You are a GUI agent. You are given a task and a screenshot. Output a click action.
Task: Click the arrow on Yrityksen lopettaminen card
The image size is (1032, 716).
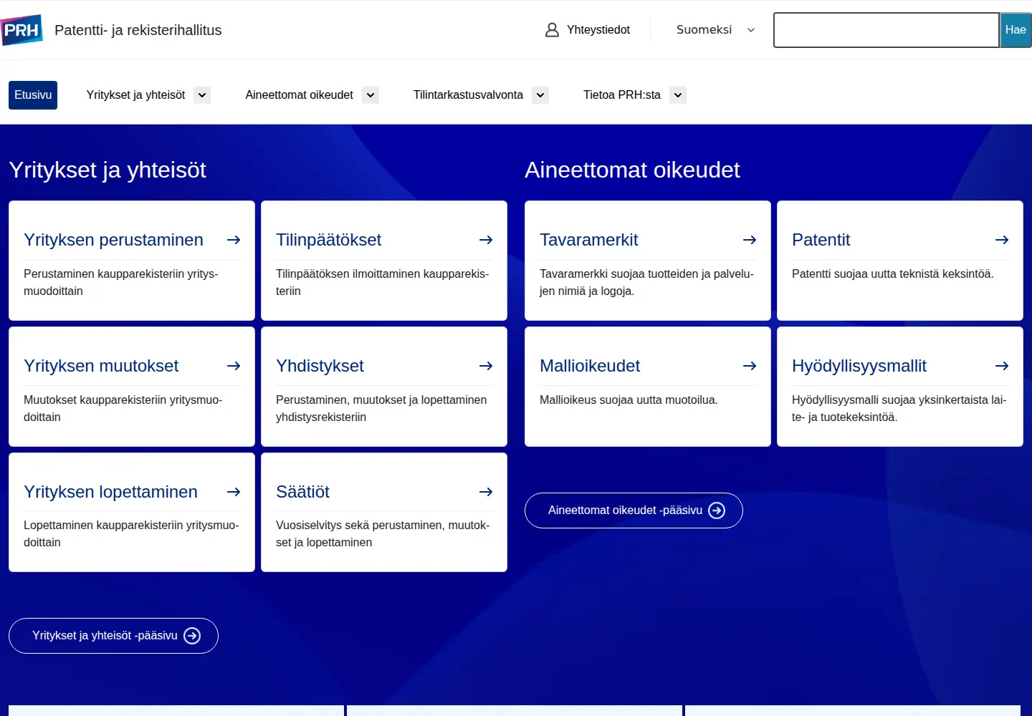(234, 492)
